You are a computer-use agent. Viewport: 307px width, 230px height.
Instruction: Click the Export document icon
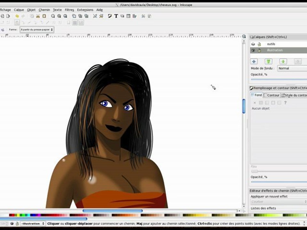(x=8, y=16)
